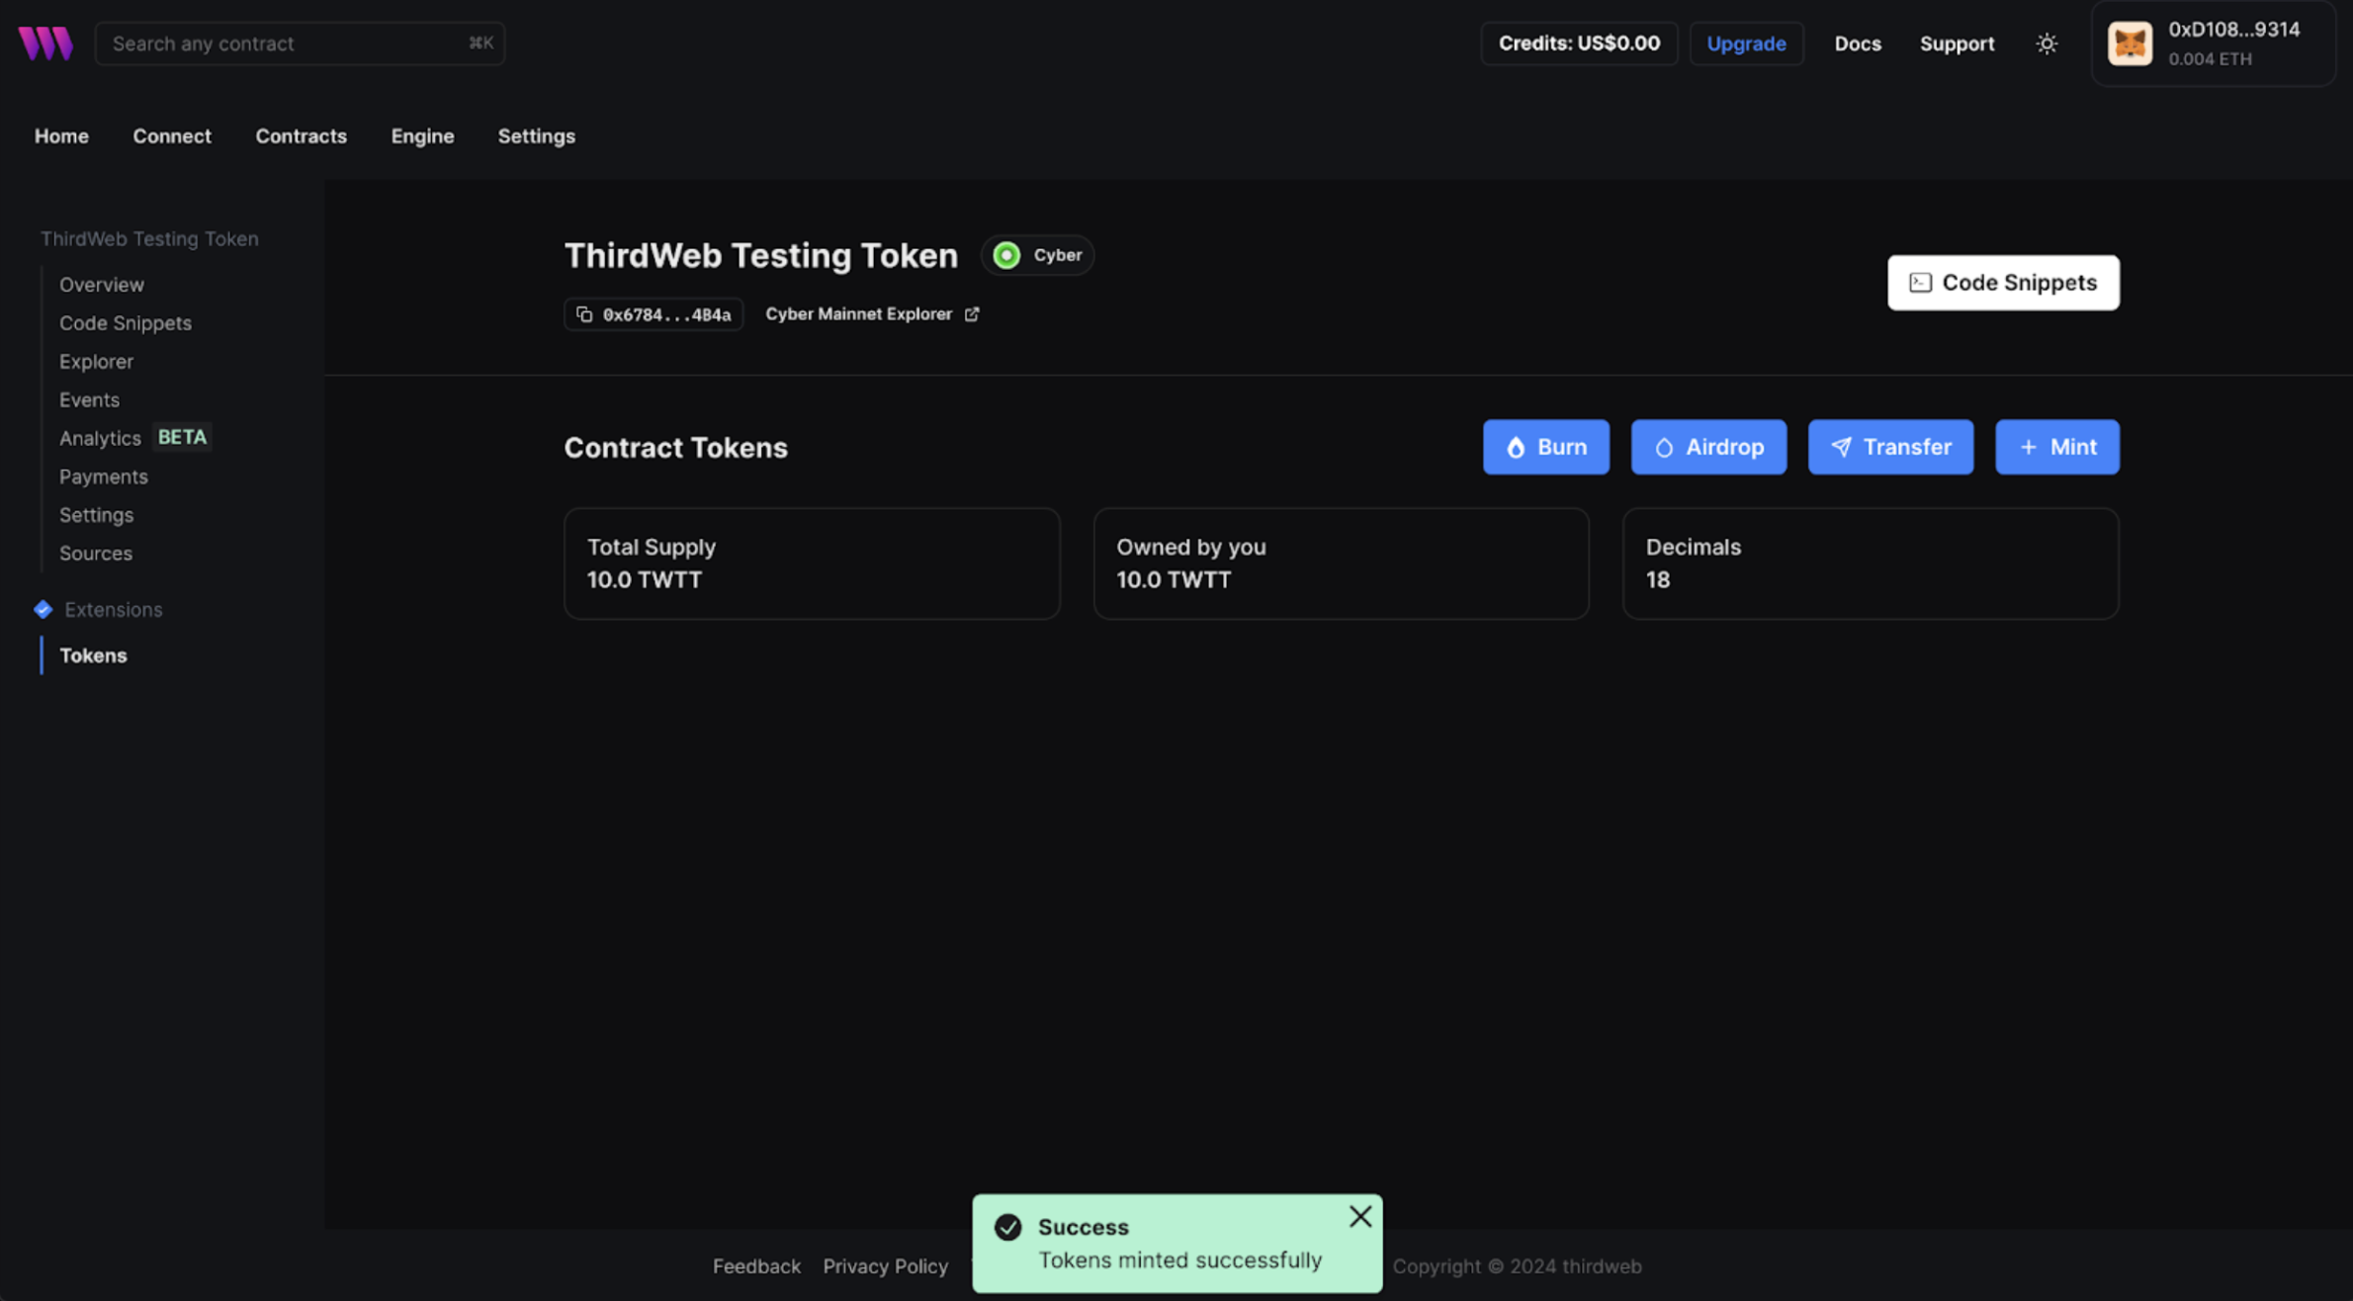This screenshot has width=2353, height=1301.
Task: Click the Feedback footer link
Action: [756, 1266]
